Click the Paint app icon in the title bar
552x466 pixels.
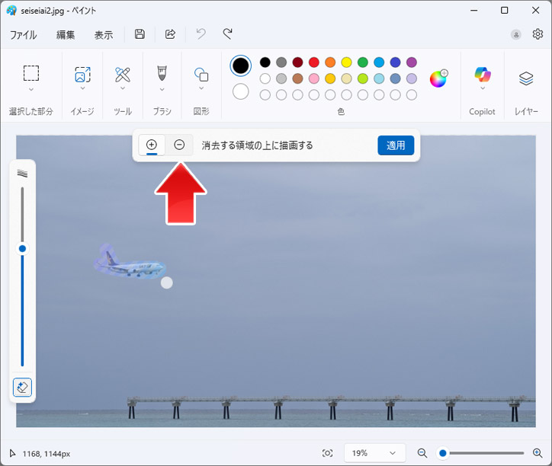coord(11,11)
